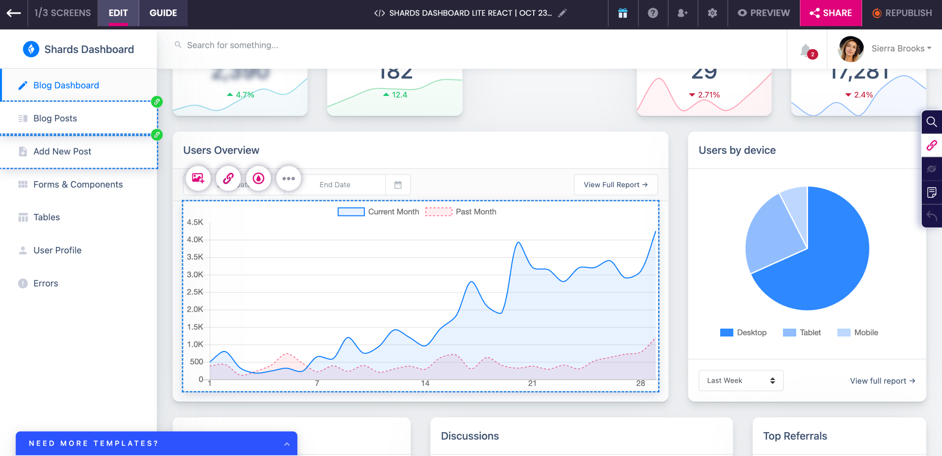Click the pink SHARE button
This screenshot has height=456, width=942.
point(831,13)
